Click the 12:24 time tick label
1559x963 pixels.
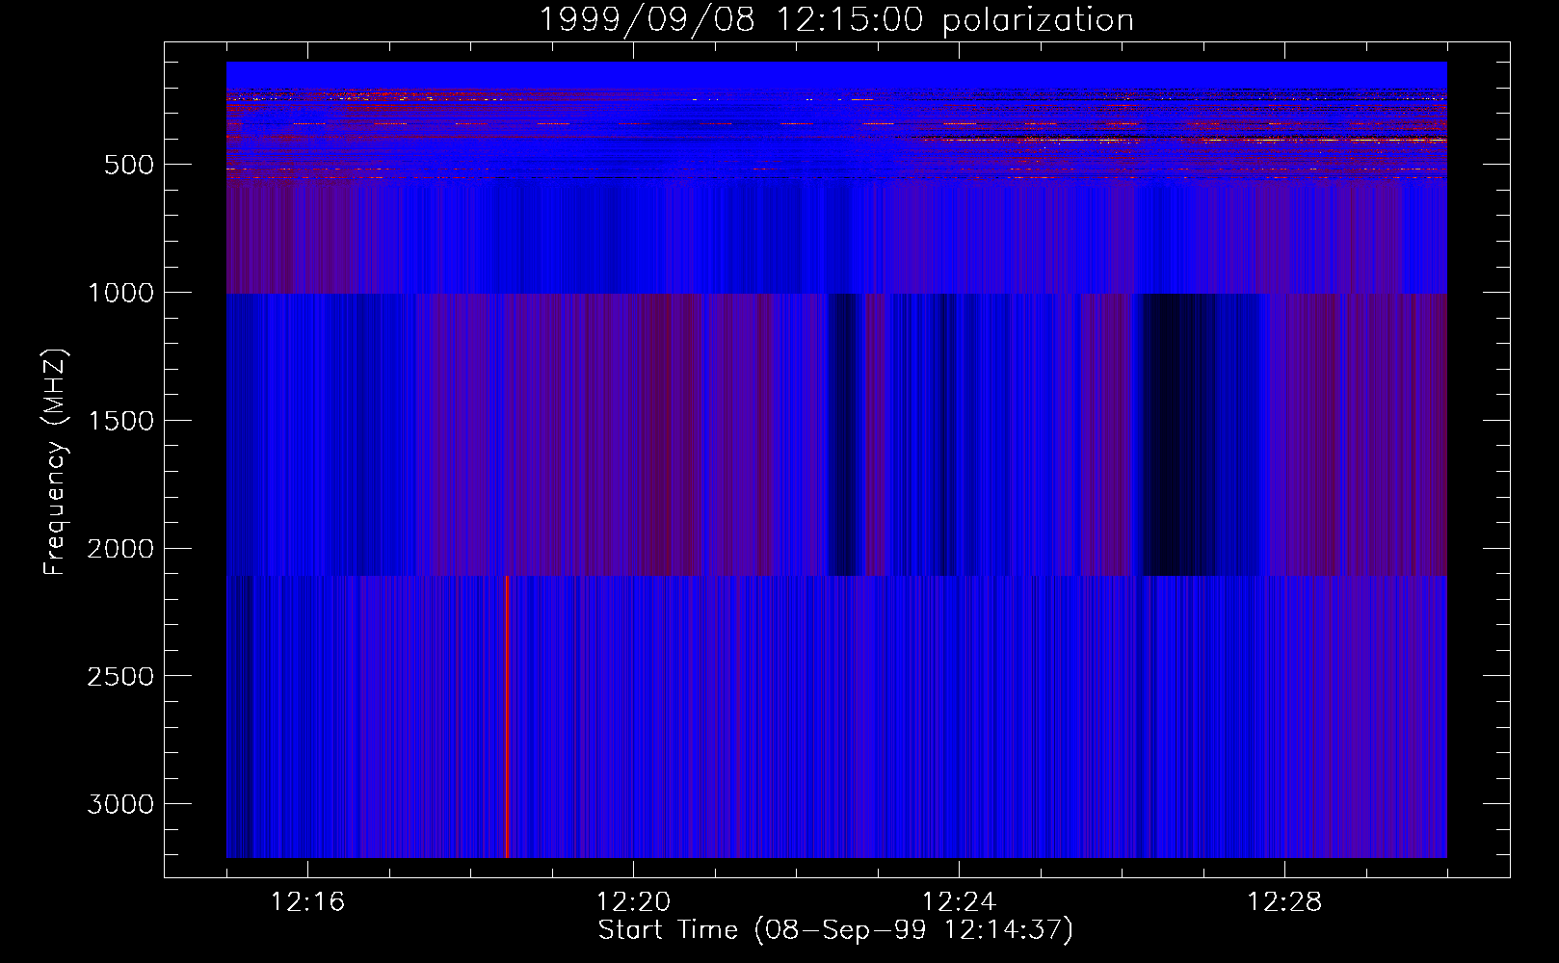click(959, 902)
